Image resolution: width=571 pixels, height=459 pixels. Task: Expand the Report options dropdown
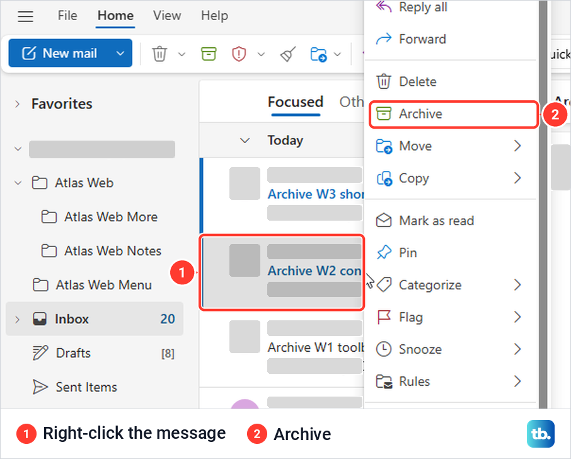point(261,54)
